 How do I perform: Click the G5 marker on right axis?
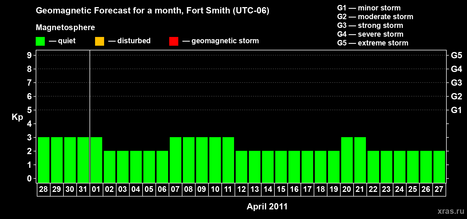[456, 55]
